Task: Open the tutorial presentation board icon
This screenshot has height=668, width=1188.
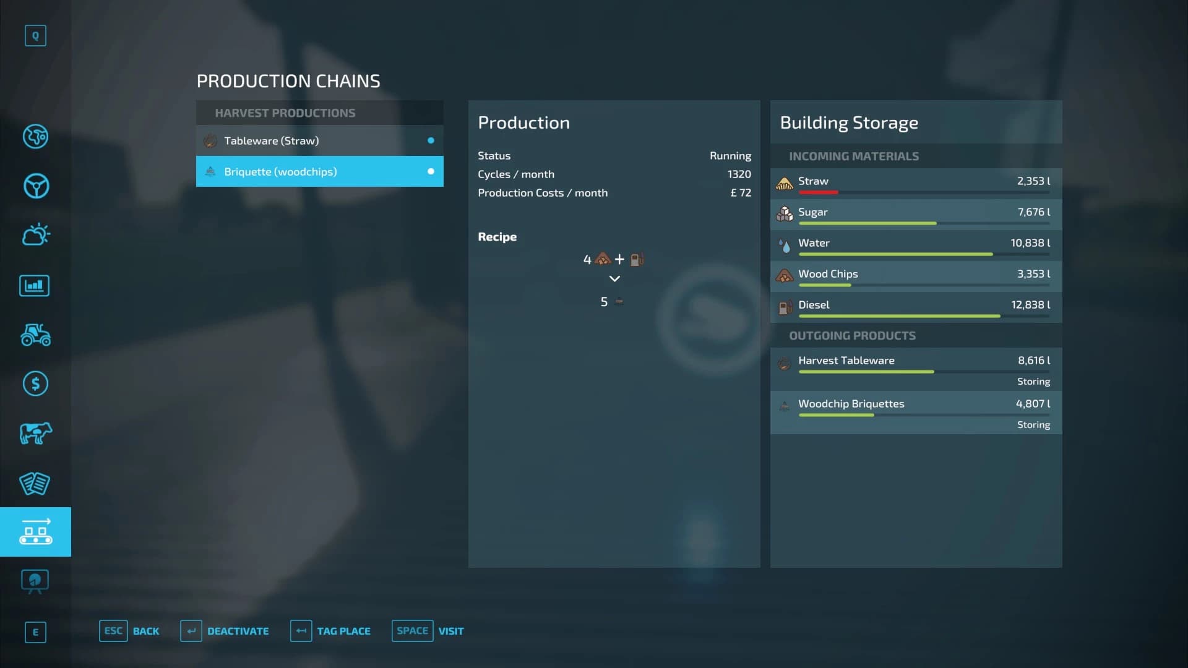Action: [35, 581]
